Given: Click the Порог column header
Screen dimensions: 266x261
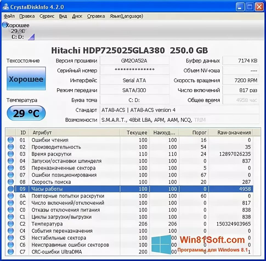Looking at the screenshot, I should [194, 132].
